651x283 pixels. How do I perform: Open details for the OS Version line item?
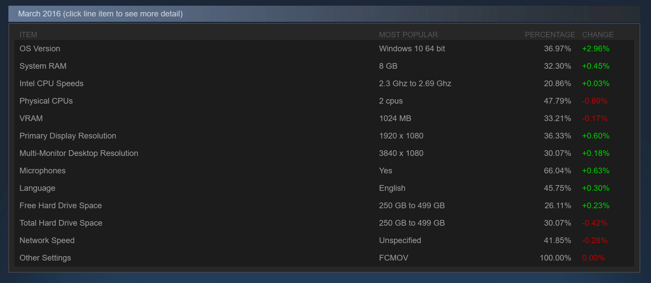pyautogui.click(x=39, y=49)
